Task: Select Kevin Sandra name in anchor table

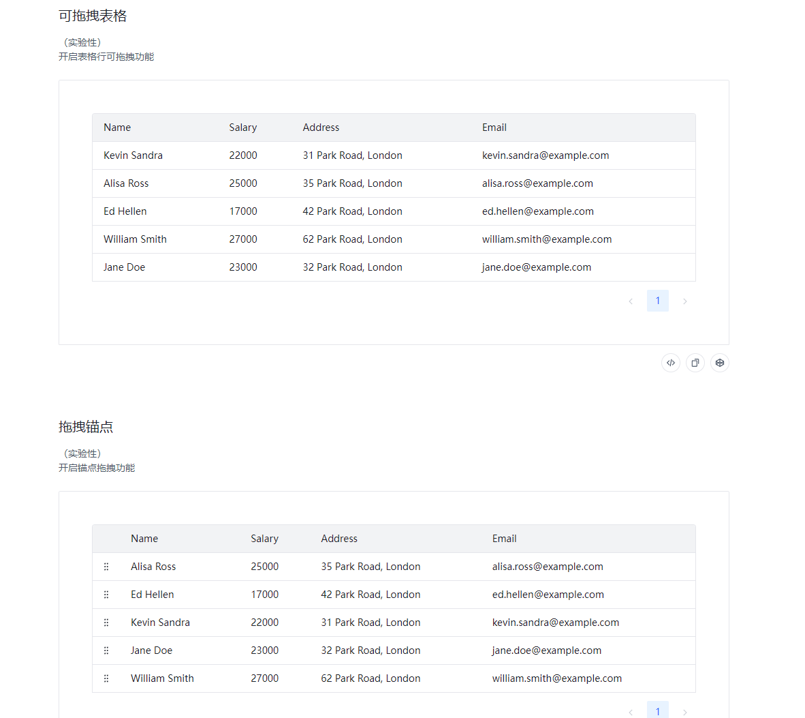Action: (160, 623)
